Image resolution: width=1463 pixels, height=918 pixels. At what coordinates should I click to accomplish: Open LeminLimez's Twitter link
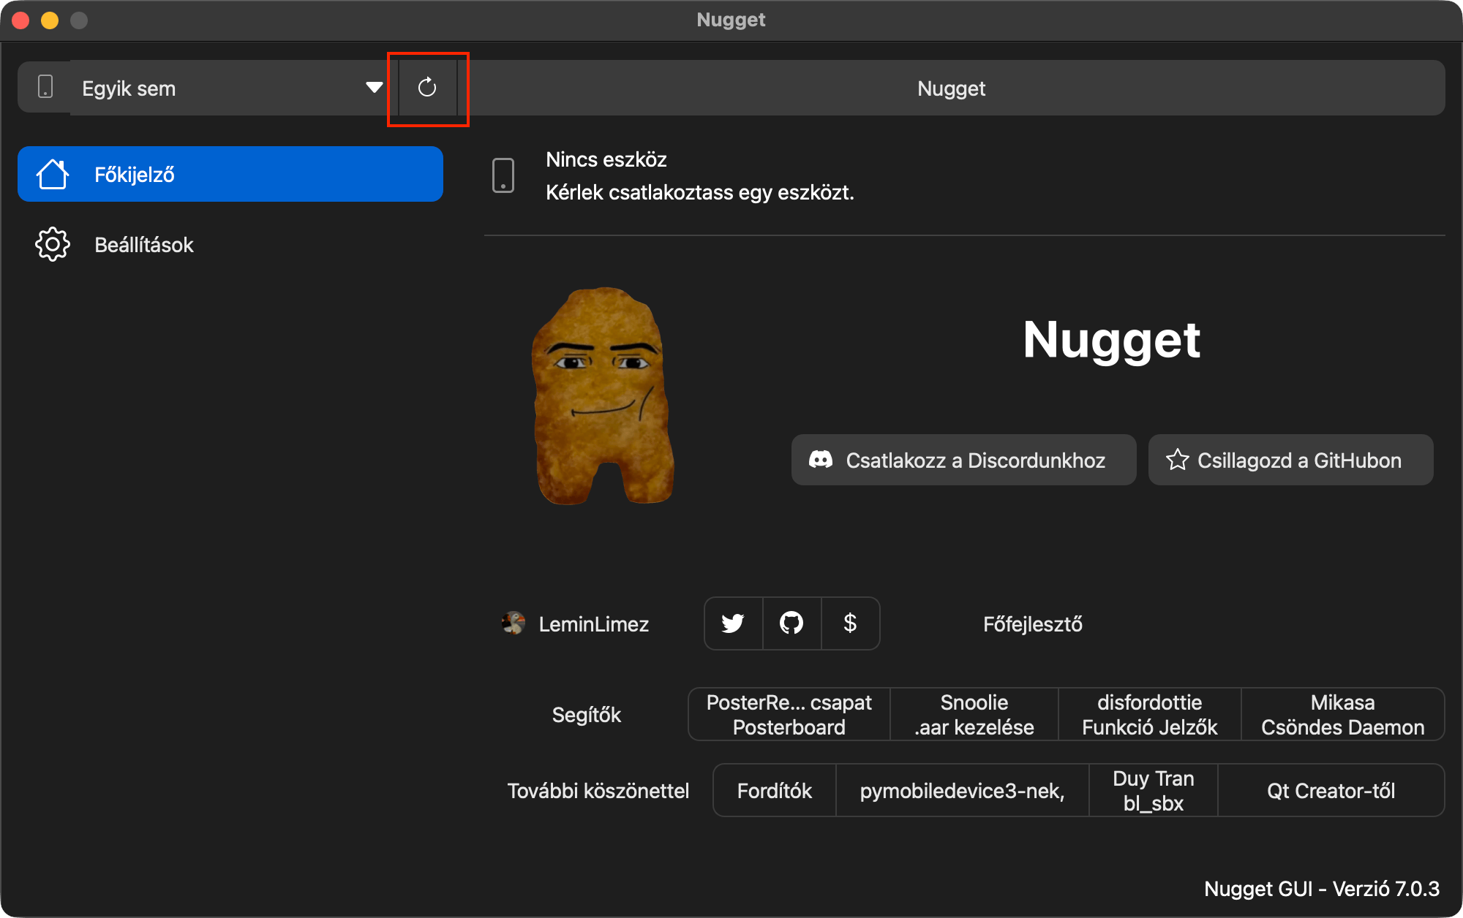click(x=733, y=623)
